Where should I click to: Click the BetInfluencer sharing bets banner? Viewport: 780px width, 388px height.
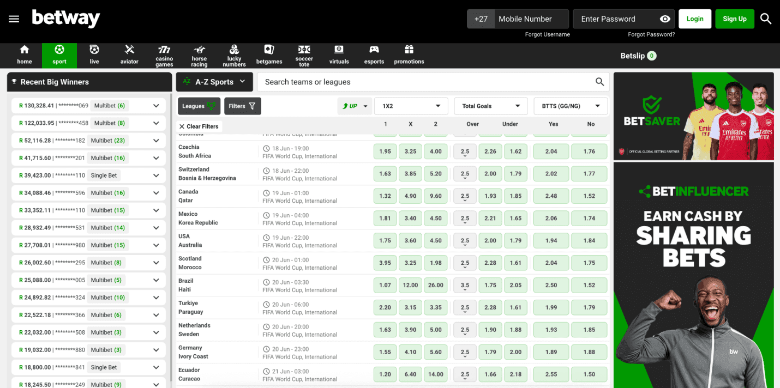click(694, 275)
